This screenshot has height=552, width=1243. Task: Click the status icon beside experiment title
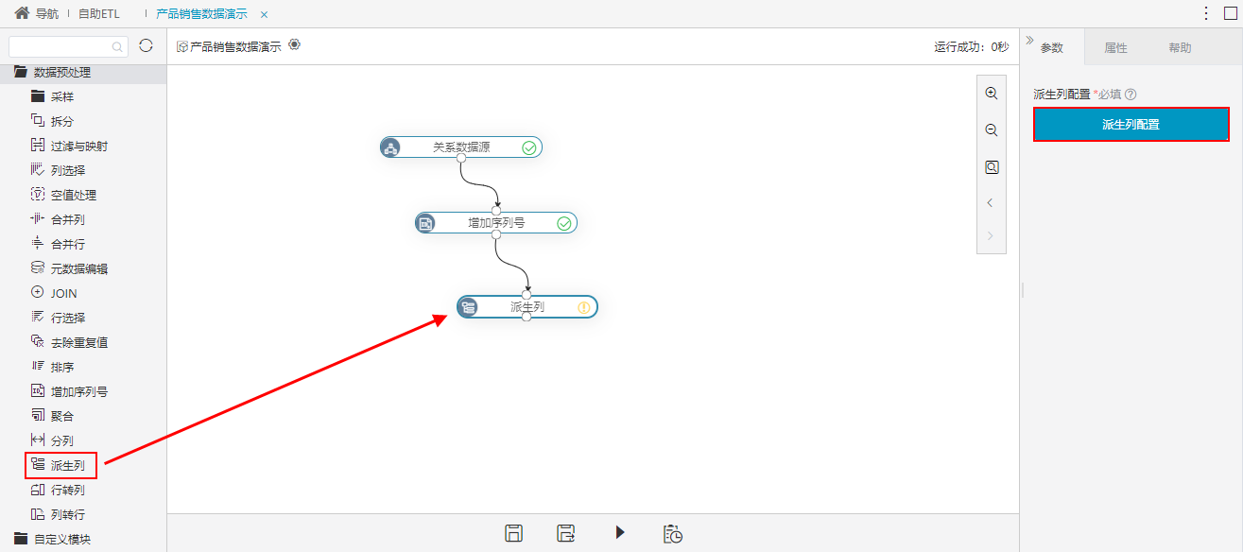pyautogui.click(x=295, y=44)
